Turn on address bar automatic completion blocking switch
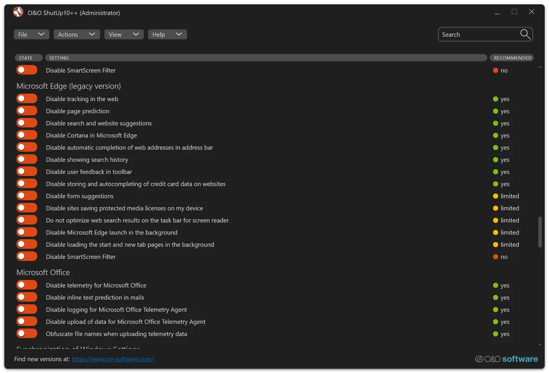The width and height of the screenshot is (549, 373). pyautogui.click(x=27, y=147)
